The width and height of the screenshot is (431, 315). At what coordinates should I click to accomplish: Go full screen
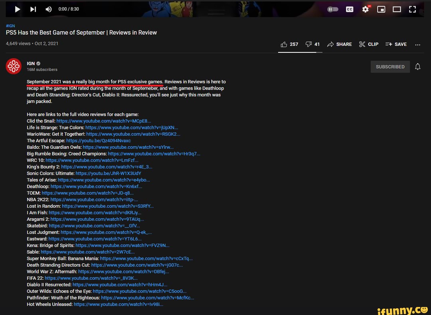(x=412, y=9)
